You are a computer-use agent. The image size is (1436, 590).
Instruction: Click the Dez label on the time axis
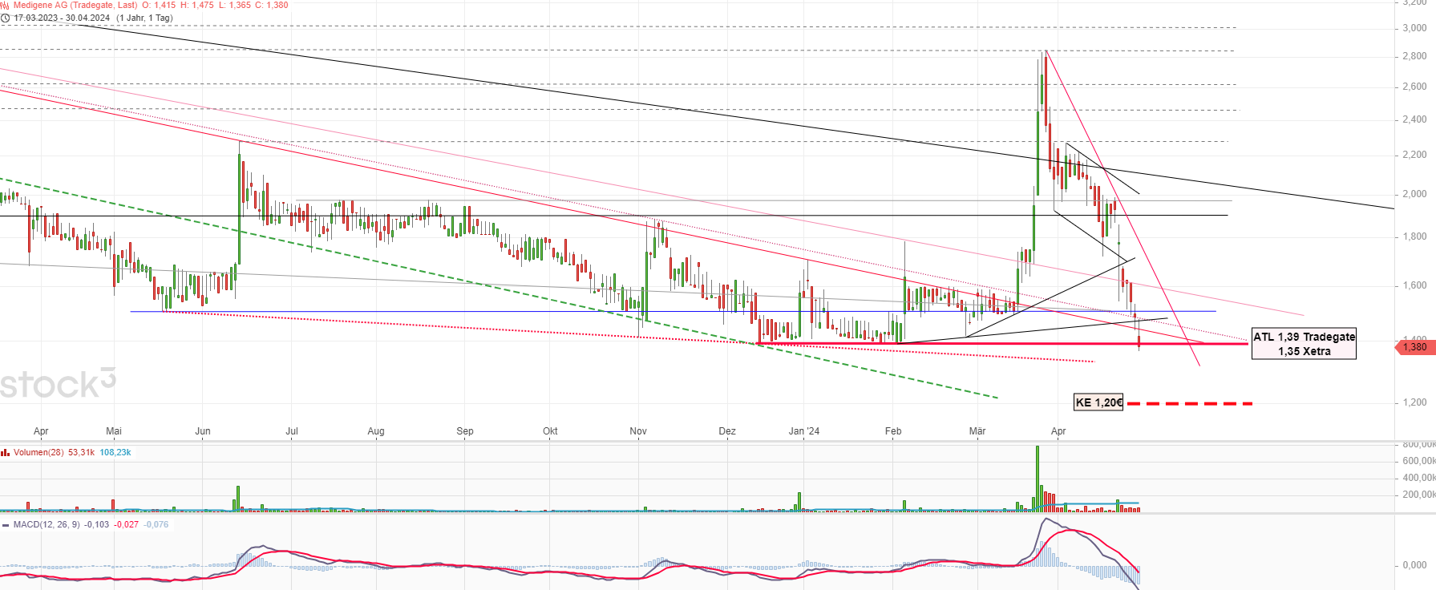click(x=727, y=431)
